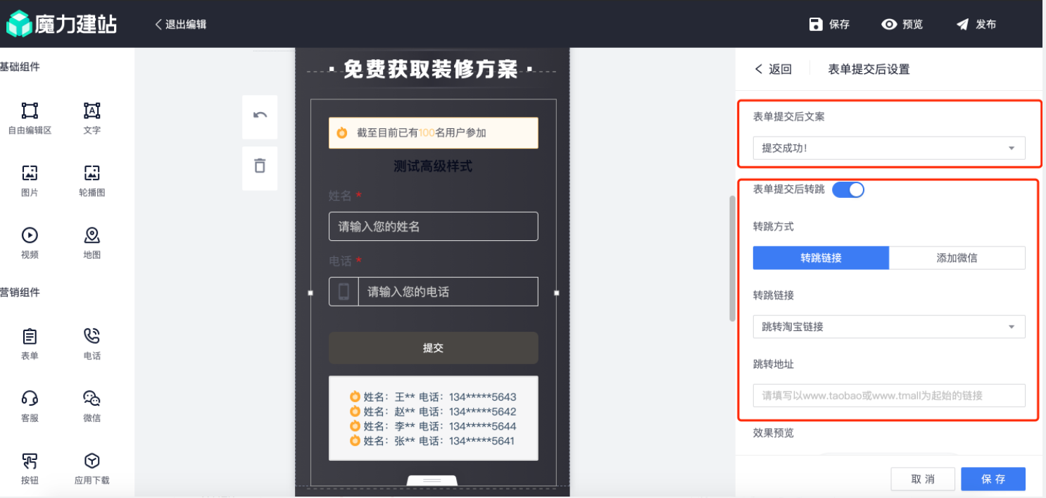Expand the 转跳链接 dropdown showing 跳转淘宝链接
The width and height of the screenshot is (1046, 498).
coord(889,326)
